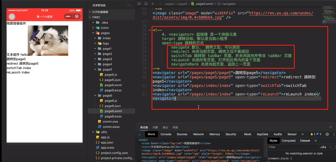Switch to the Computed styles tab
336x162 pixels.
[x=289, y=141]
